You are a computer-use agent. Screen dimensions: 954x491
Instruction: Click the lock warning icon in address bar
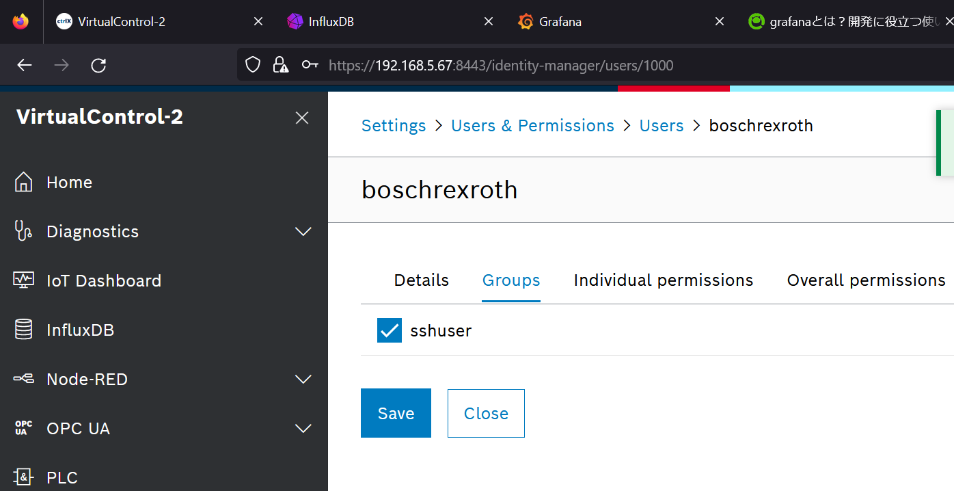click(280, 65)
